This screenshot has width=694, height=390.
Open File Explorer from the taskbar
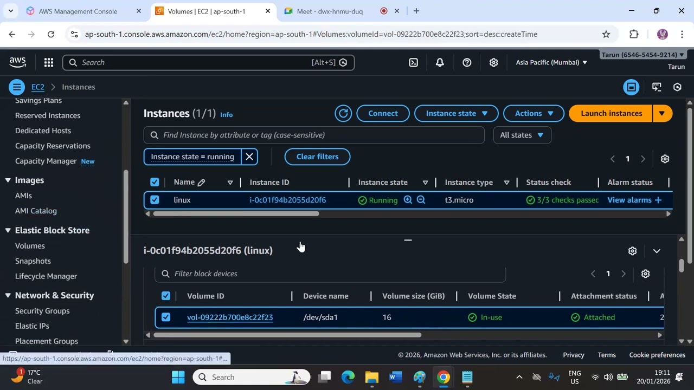click(371, 377)
